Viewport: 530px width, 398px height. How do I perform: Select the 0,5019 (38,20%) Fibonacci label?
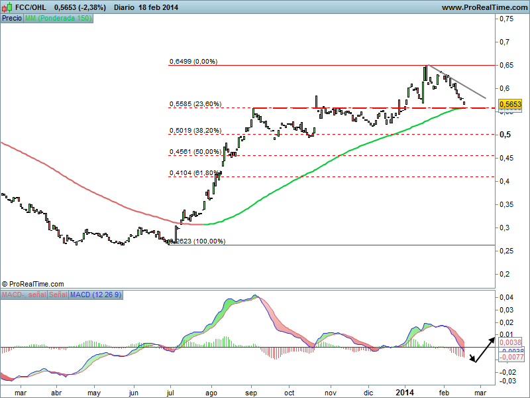(195, 130)
